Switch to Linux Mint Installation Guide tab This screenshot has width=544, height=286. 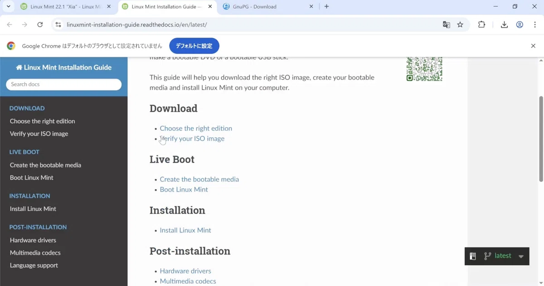click(167, 7)
